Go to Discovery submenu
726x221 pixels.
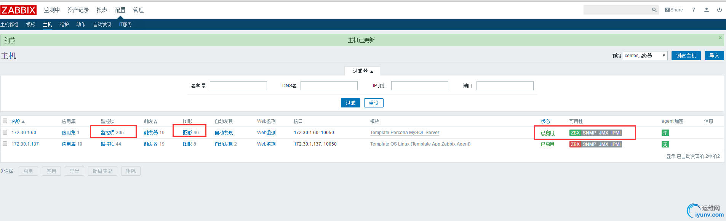click(102, 24)
